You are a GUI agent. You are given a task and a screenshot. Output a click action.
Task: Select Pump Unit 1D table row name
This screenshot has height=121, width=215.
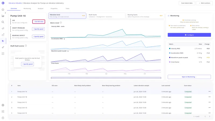[x=22, y=108]
